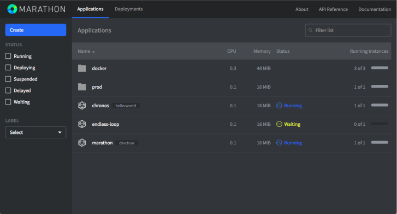
Task: Click the Name sort arrow
Action: (x=93, y=52)
